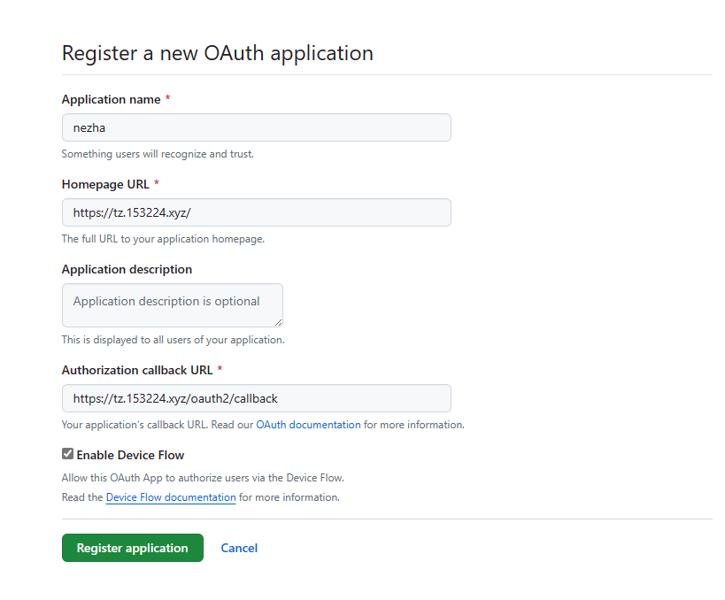Click the Enable Device Flow label text

point(130,455)
